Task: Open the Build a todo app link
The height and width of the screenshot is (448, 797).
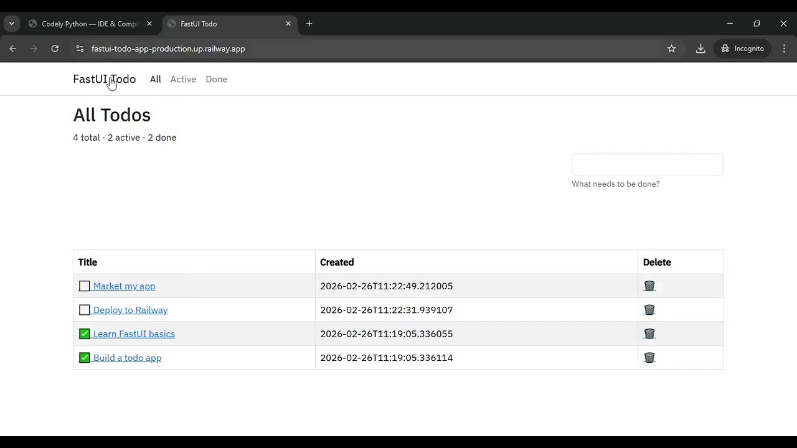Action: [x=127, y=358]
